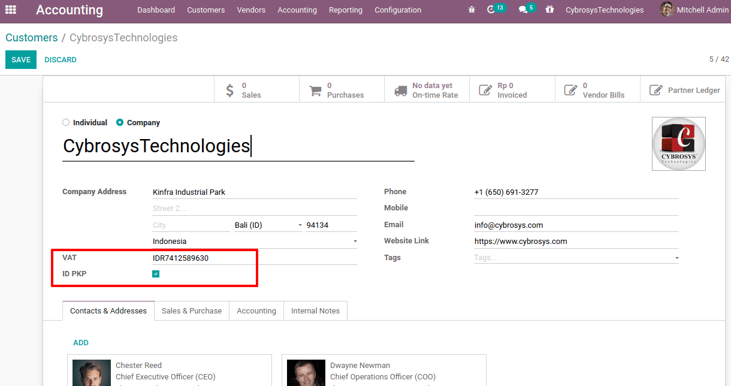The height and width of the screenshot is (386, 731).
Task: Click the dollar sign Sales icon
Action: (230, 91)
